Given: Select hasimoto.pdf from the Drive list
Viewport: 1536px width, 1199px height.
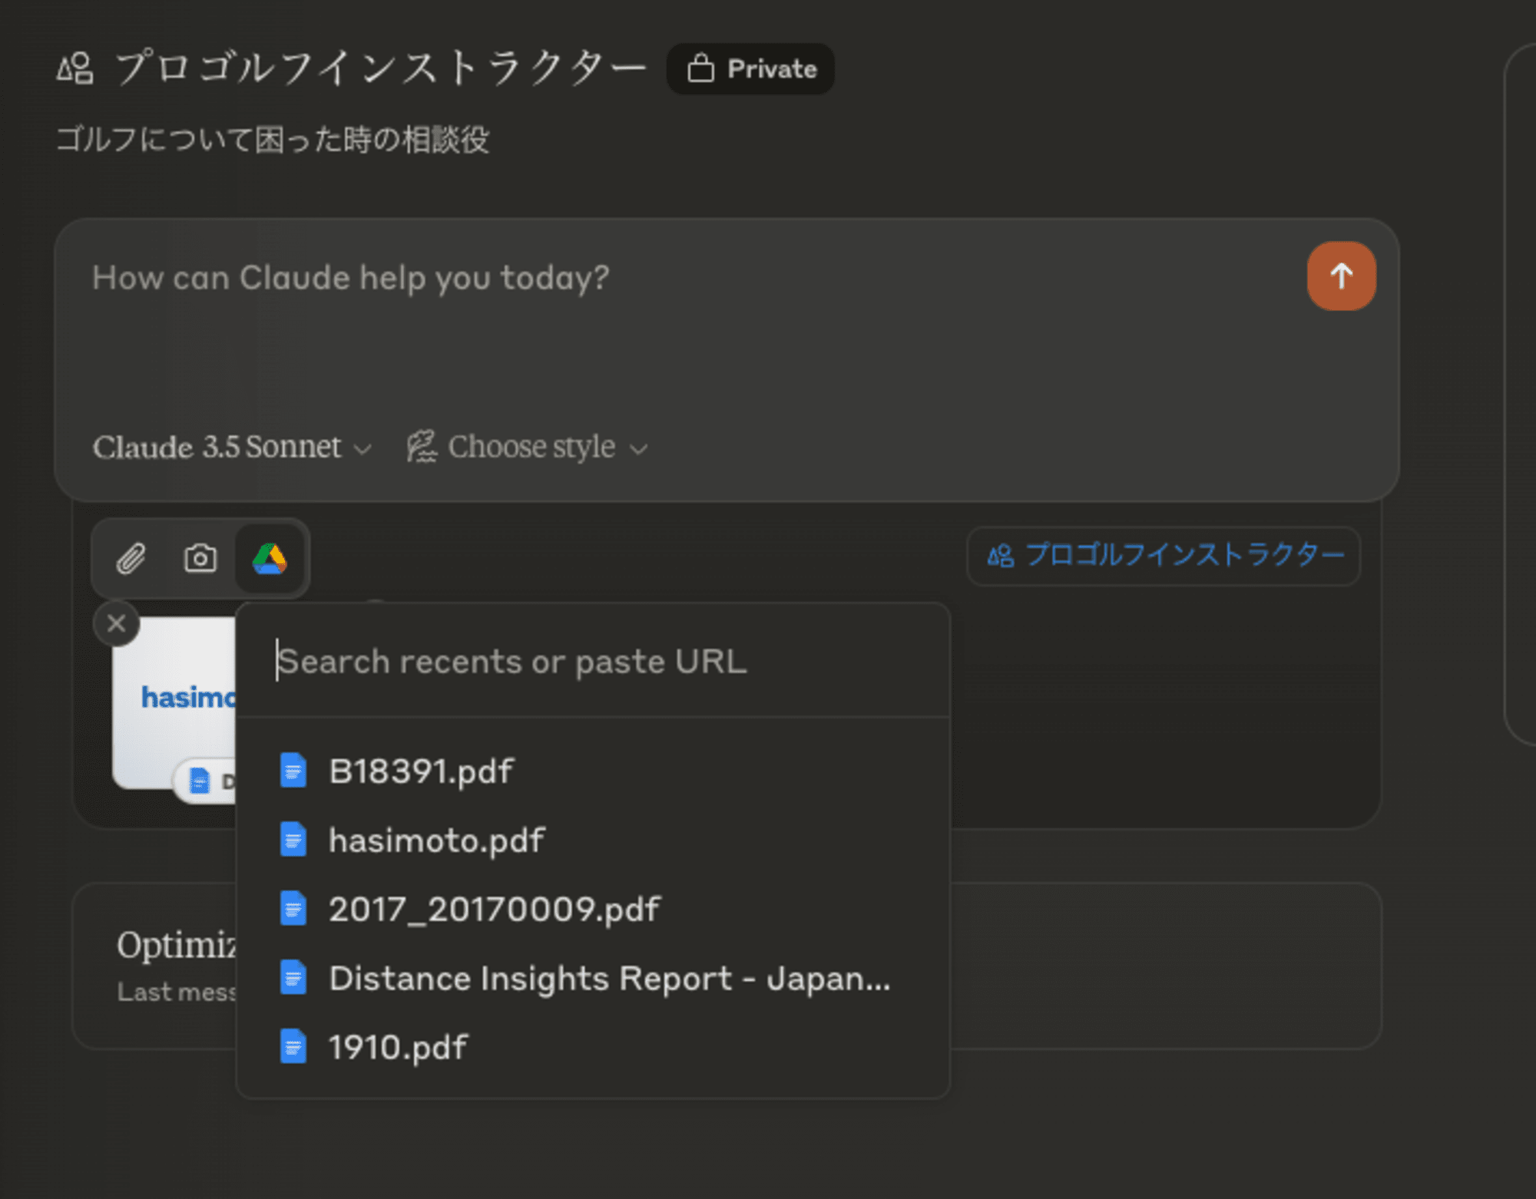Looking at the screenshot, I should (593, 840).
